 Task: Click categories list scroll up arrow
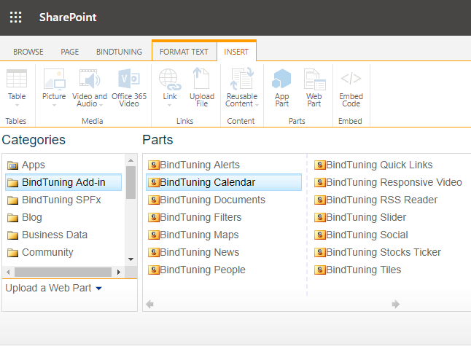(131, 160)
